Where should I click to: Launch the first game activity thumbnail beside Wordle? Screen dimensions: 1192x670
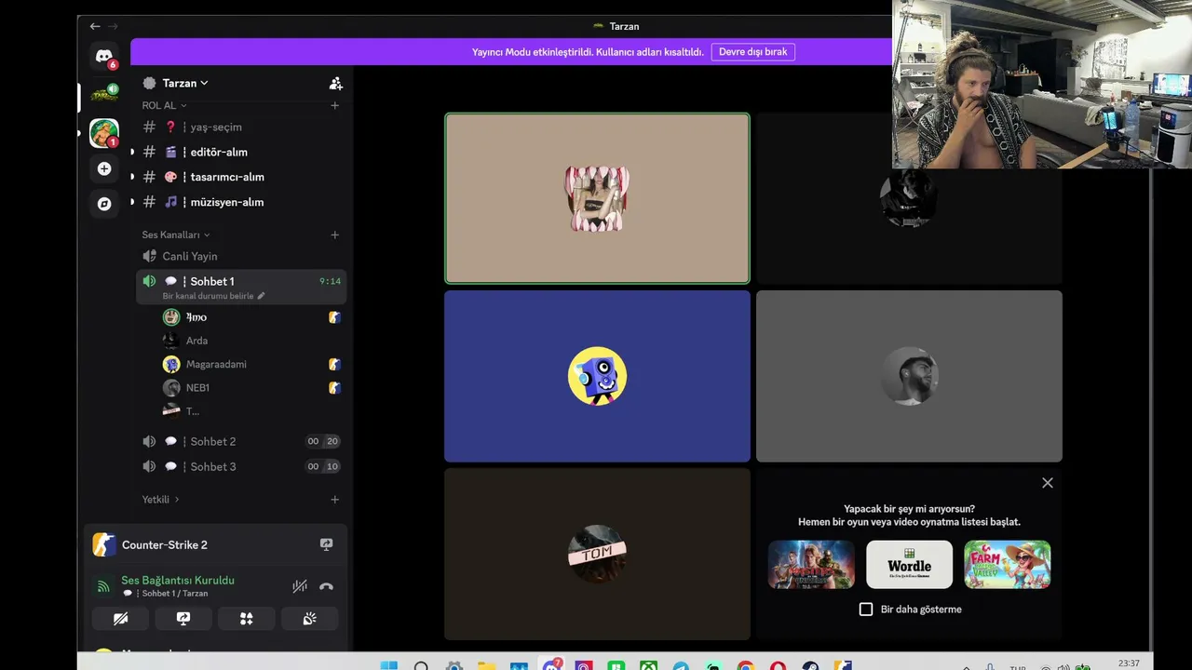(811, 565)
